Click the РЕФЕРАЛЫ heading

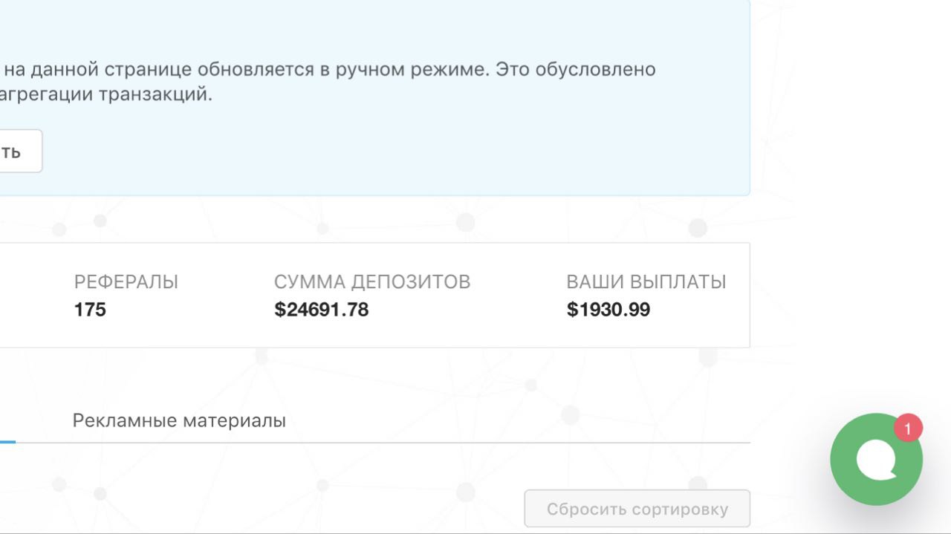pyautogui.click(x=126, y=282)
